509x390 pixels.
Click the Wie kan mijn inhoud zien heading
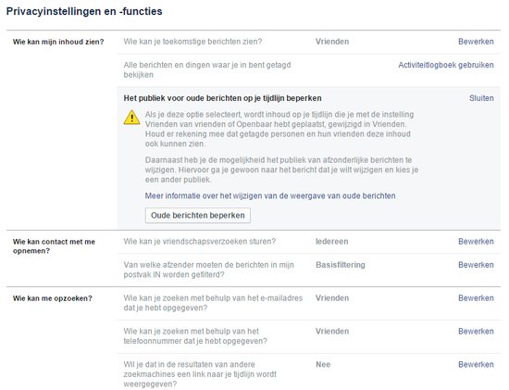58,42
